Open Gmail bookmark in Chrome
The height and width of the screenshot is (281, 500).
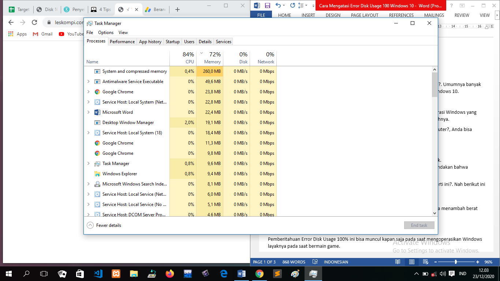pyautogui.click(x=43, y=34)
